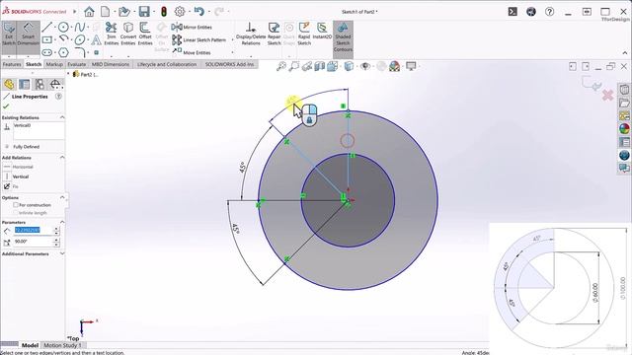Switch to Lifecycle and Collaboration tab
Screen dimensions: 632x355
point(167,64)
